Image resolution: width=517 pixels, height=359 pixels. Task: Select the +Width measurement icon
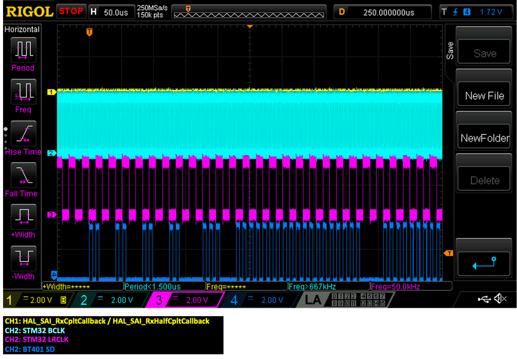pos(23,217)
